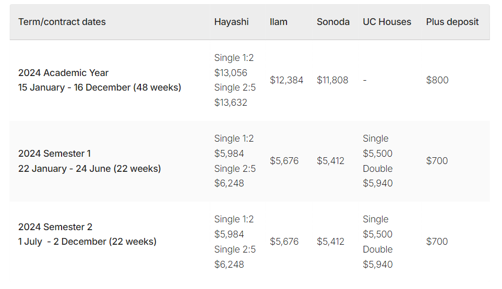The width and height of the screenshot is (502, 289).
Task: Click the 2024 Semester 2 row title
Action: point(55,227)
